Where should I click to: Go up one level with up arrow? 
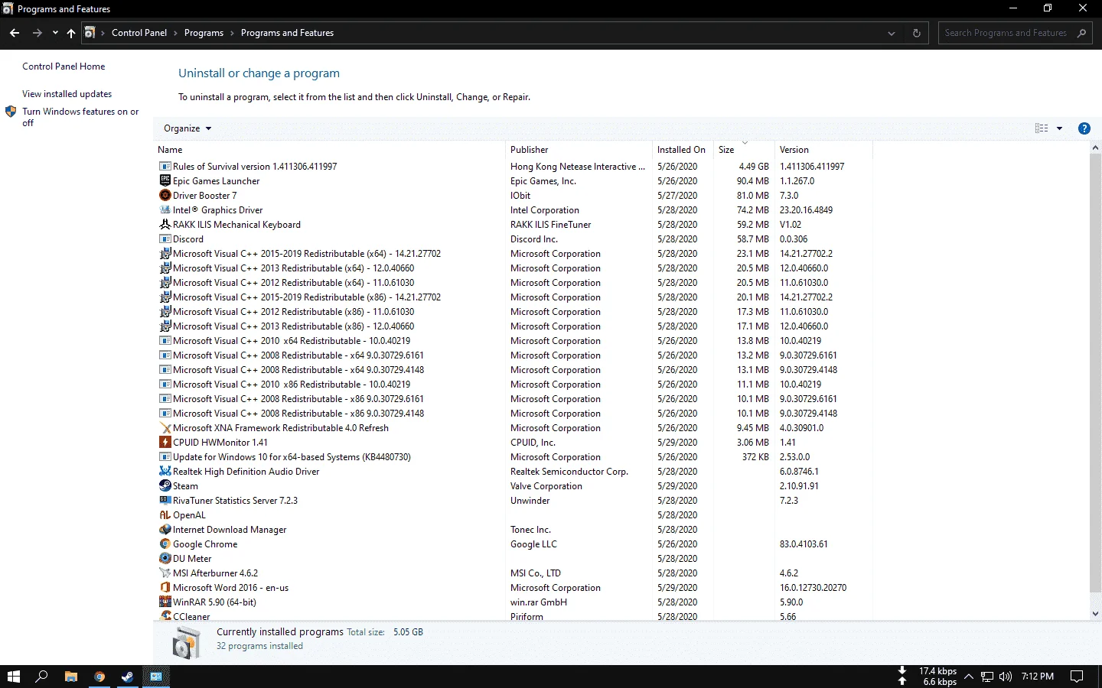71,33
